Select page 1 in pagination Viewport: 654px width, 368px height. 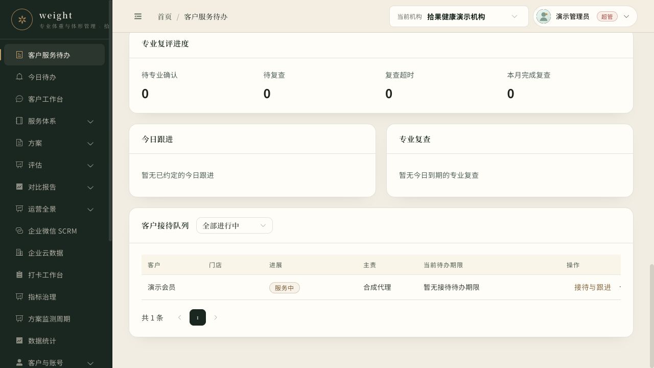point(198,317)
